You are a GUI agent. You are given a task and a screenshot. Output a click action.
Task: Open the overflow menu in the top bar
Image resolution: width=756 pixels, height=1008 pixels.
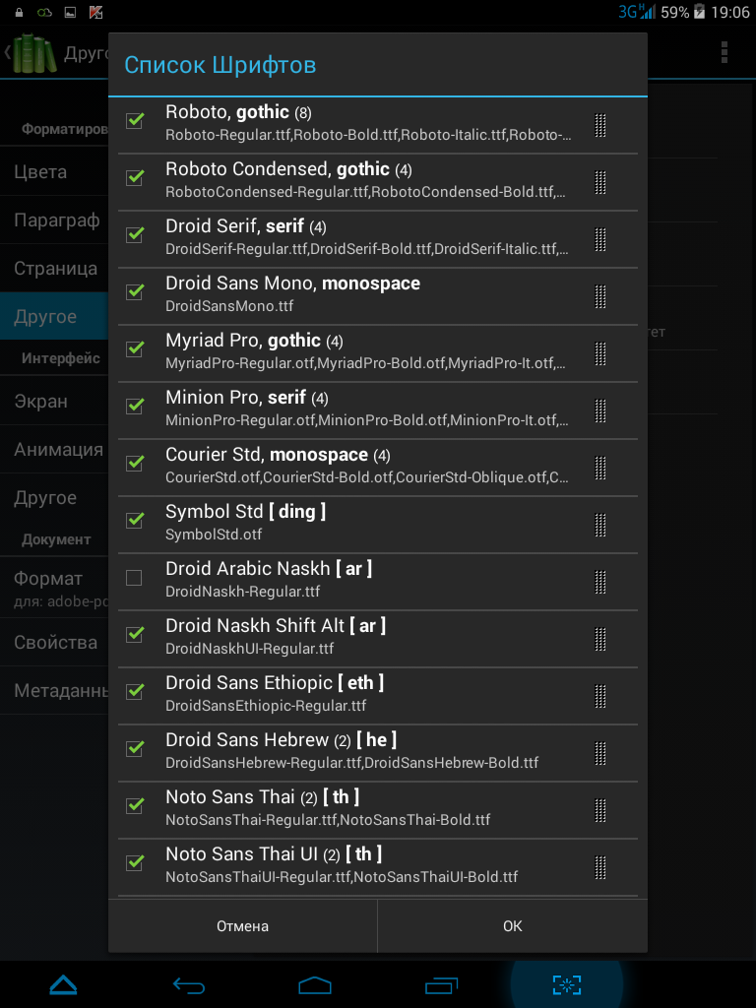(724, 52)
